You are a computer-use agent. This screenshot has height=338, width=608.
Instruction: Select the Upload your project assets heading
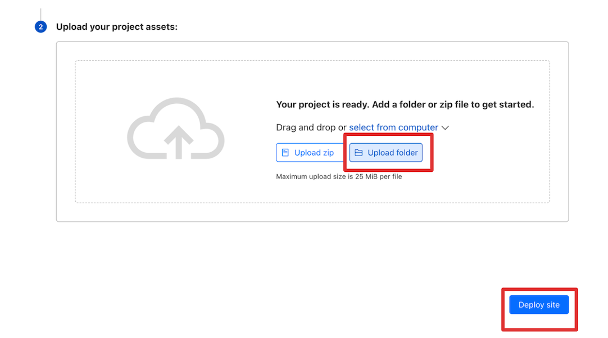tap(117, 27)
